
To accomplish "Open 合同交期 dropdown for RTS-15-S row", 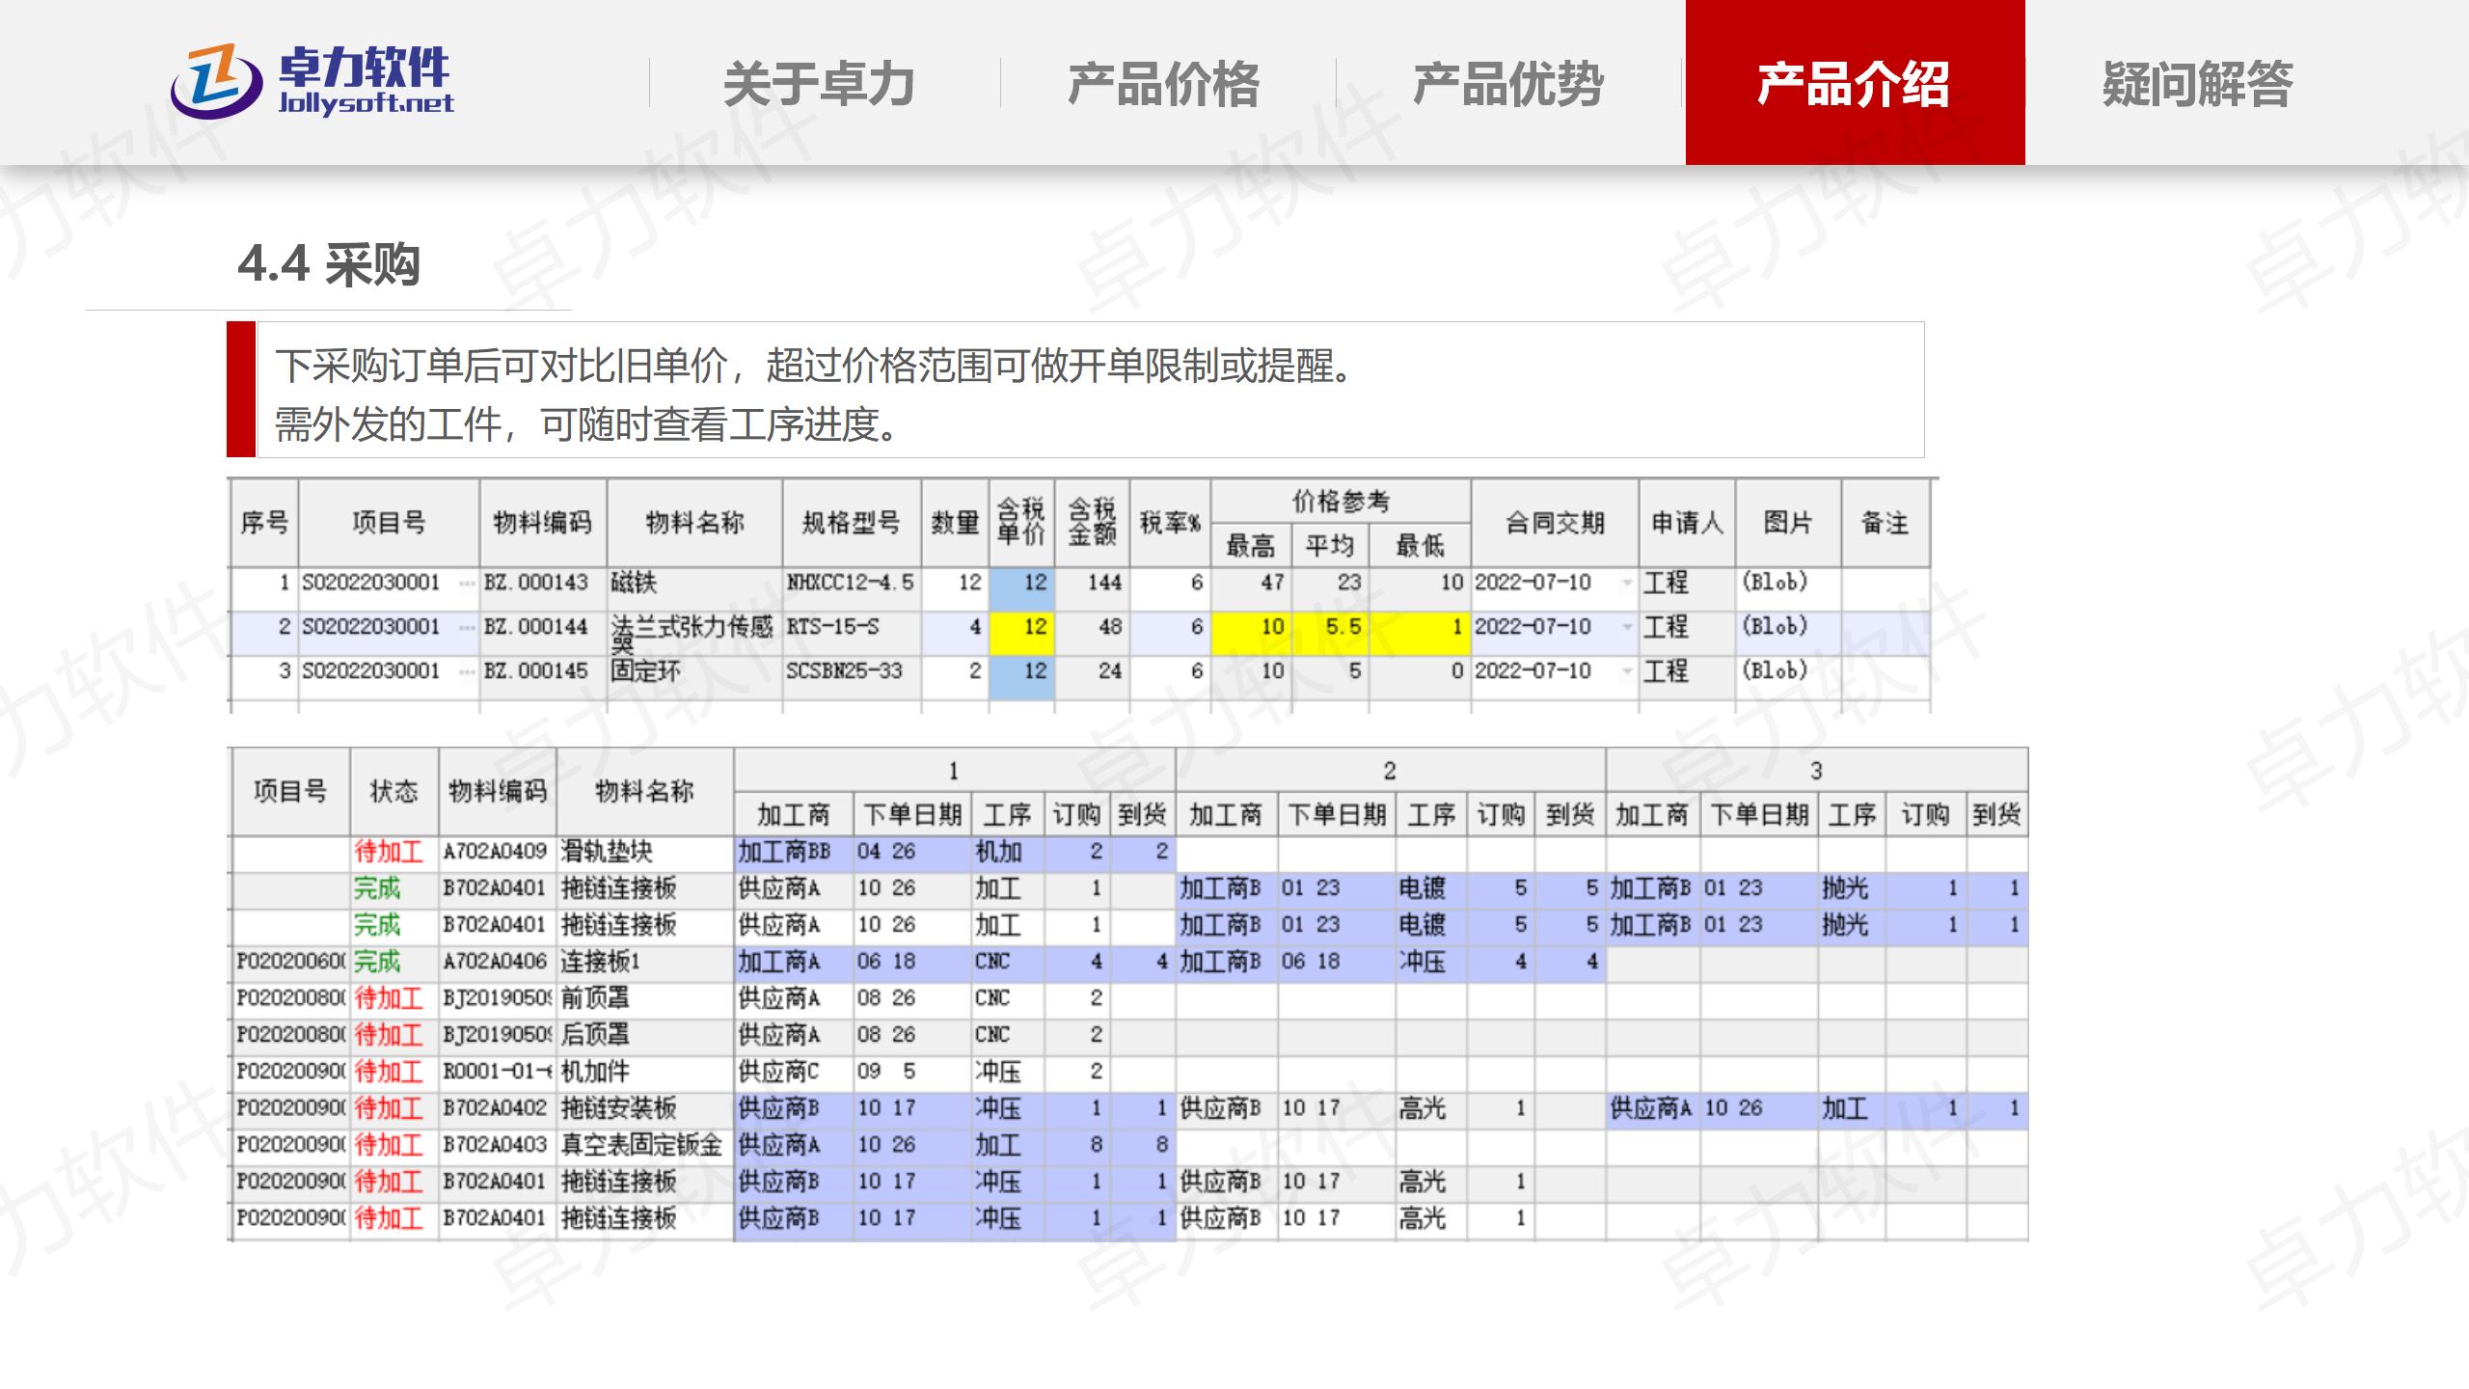I will [x=1627, y=627].
